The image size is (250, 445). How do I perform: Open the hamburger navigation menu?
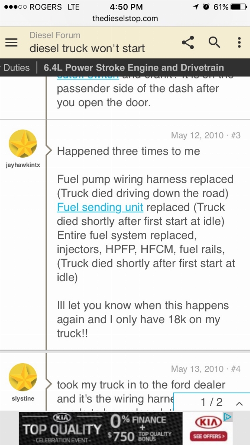[12, 43]
